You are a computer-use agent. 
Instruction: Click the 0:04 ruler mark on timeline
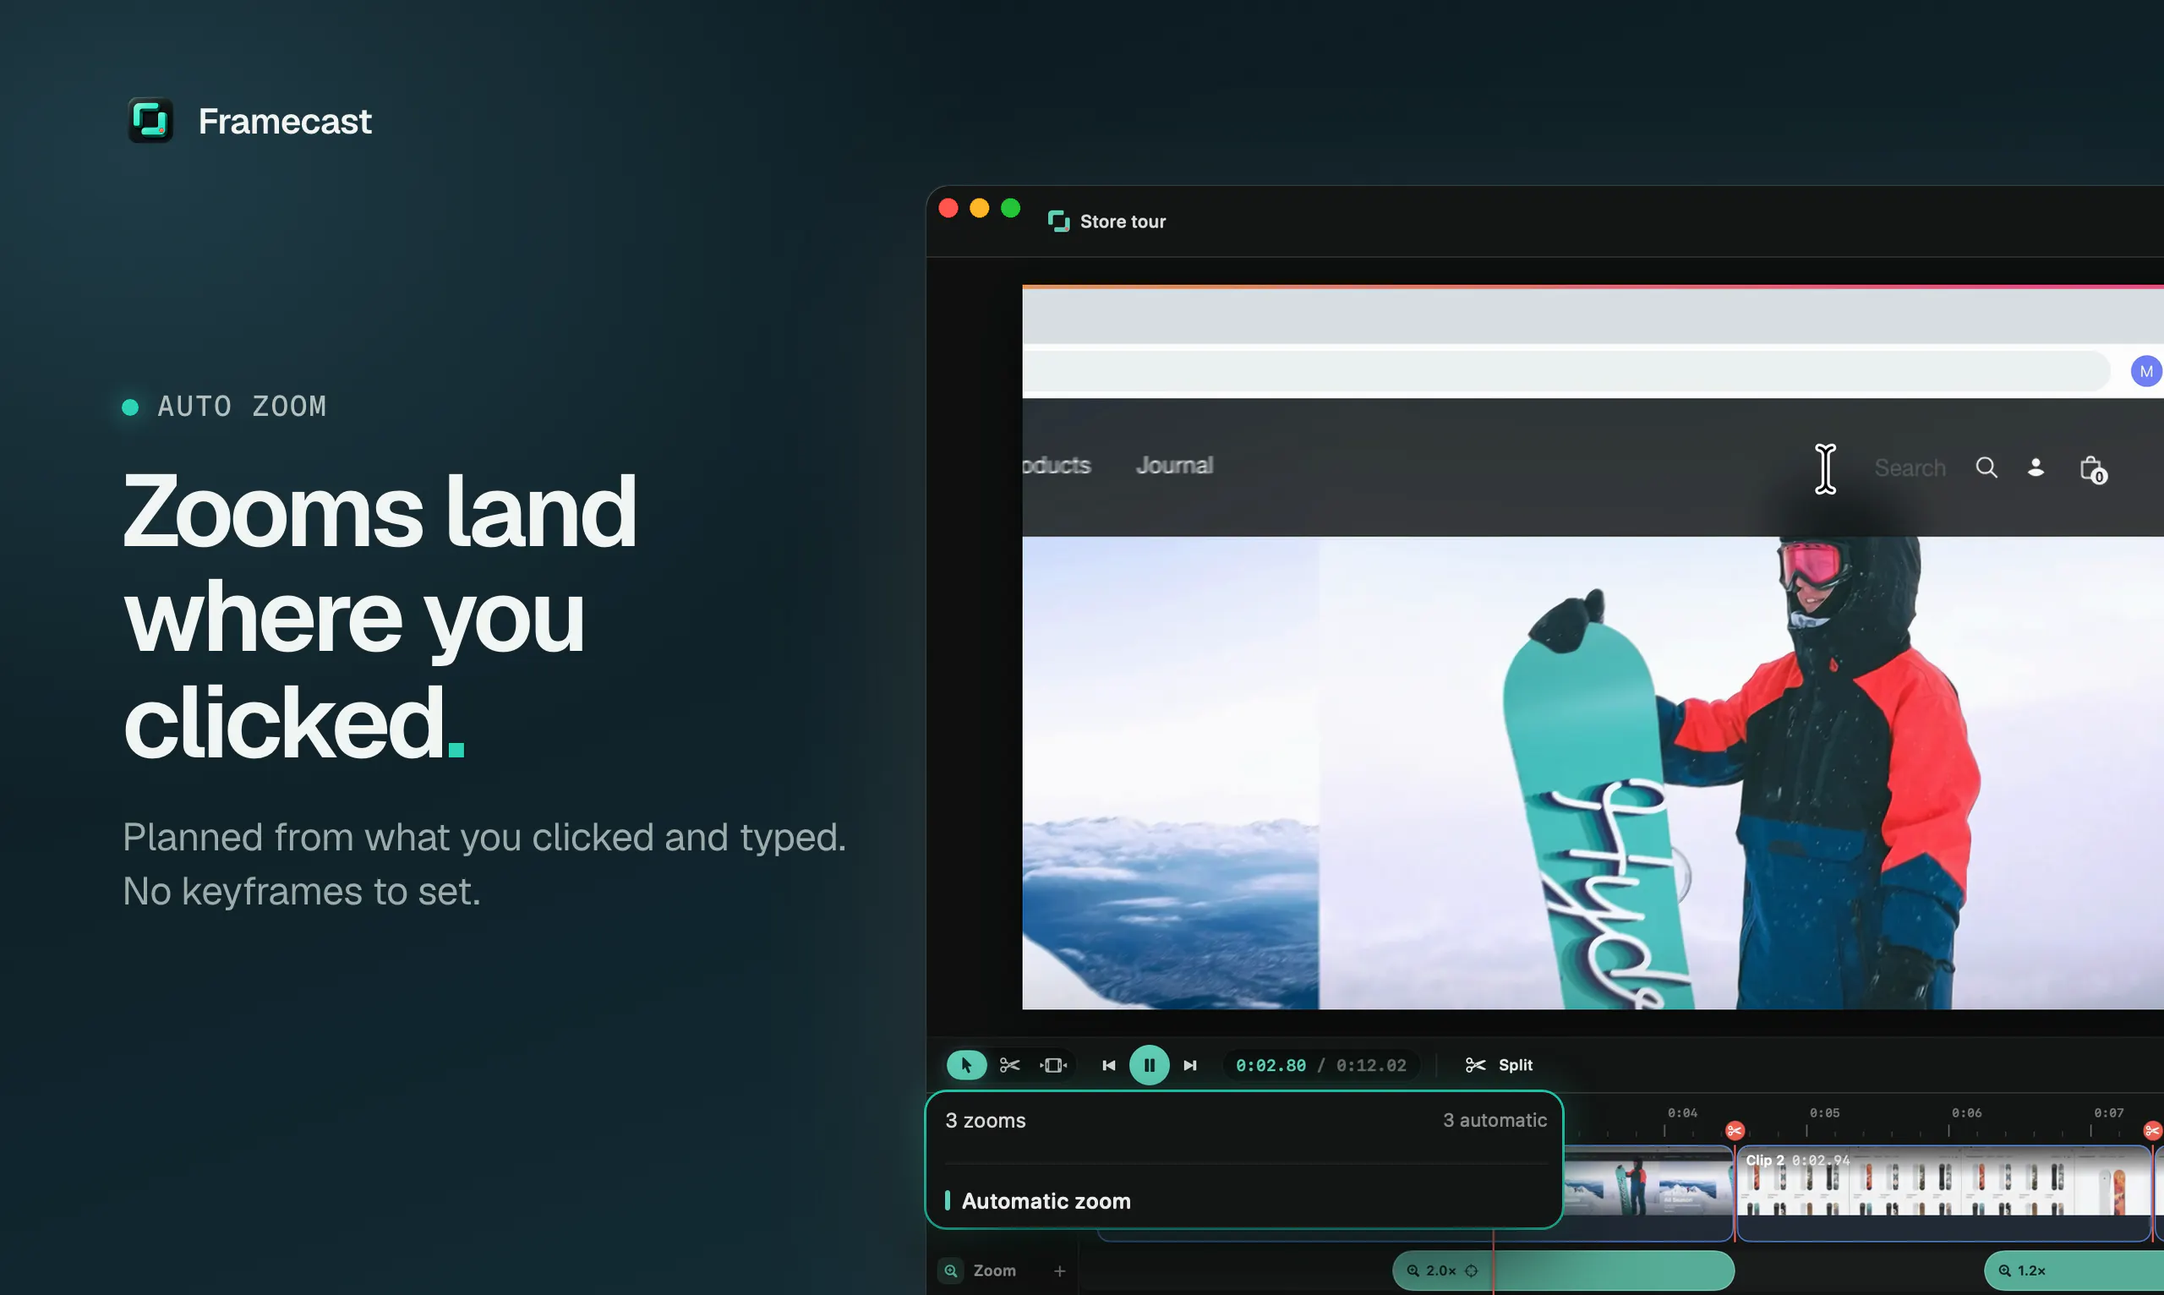pyautogui.click(x=1681, y=1113)
